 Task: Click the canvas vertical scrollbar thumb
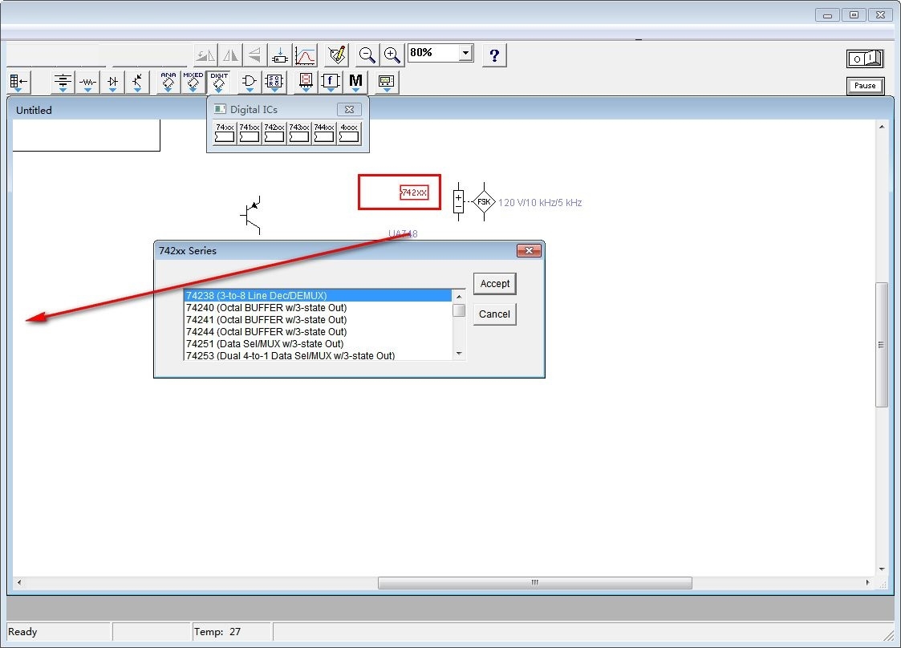pyautogui.click(x=882, y=345)
